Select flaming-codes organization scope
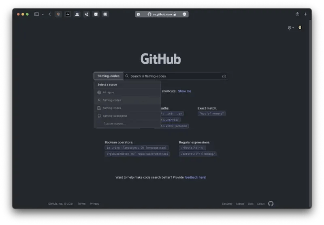324x225 pixels. (128, 108)
